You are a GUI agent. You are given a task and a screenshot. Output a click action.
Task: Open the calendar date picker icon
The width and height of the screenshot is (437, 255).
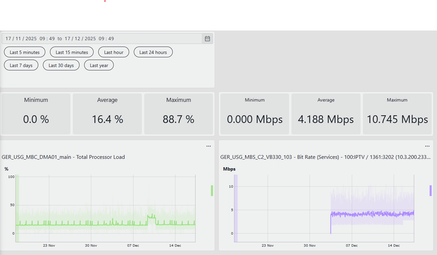tap(207, 39)
